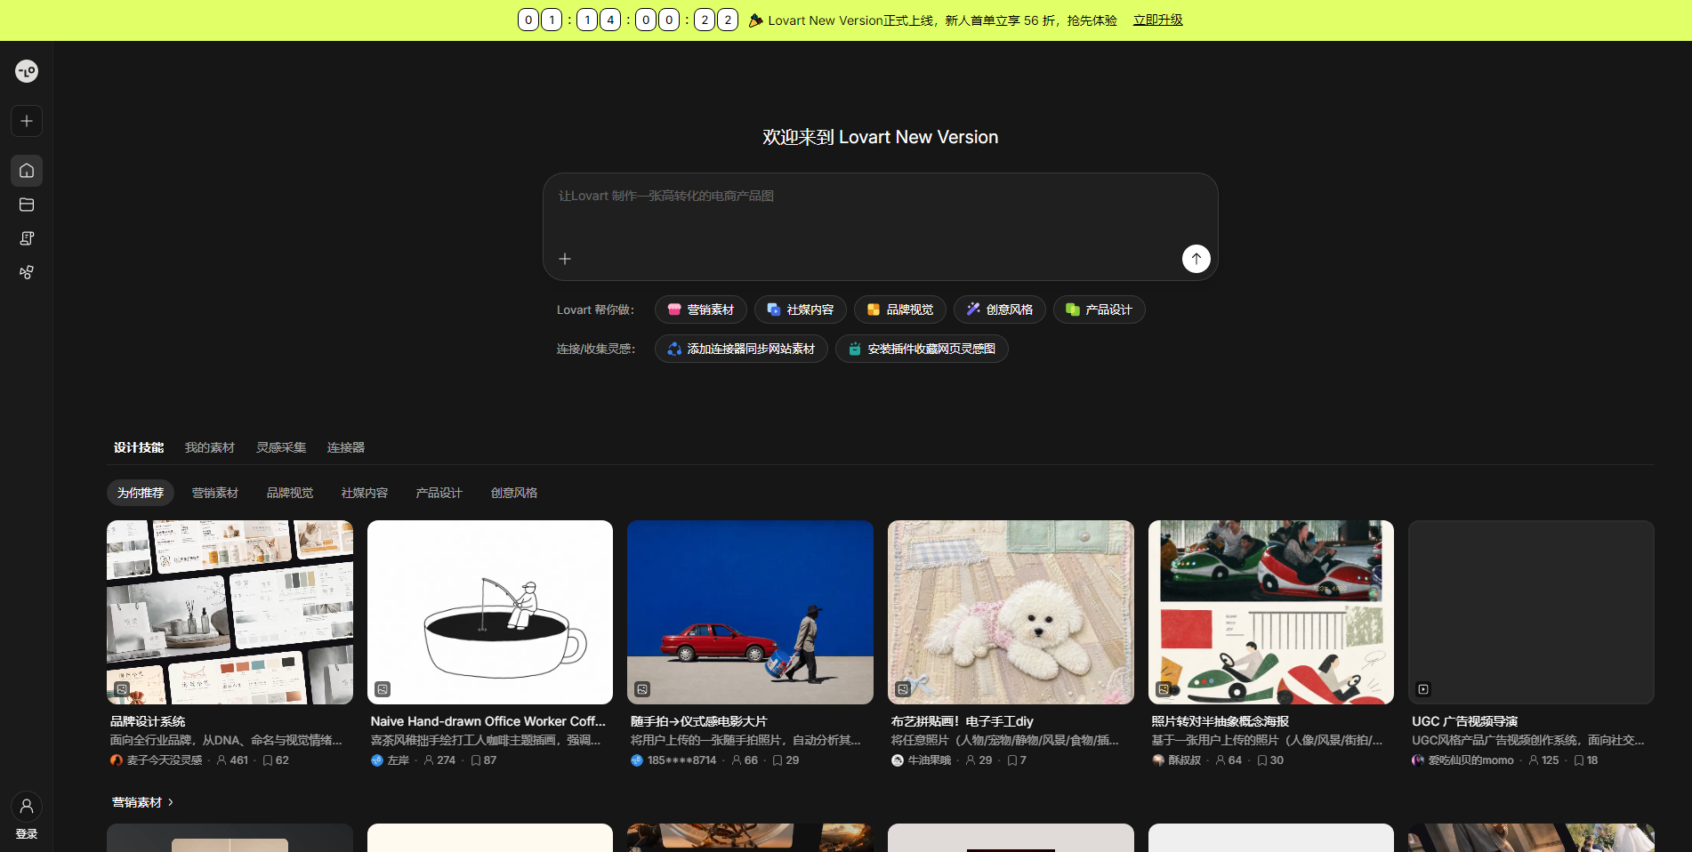Click the Lovart logo in the sidebar
Screen dimensions: 1692x852
[27, 71]
